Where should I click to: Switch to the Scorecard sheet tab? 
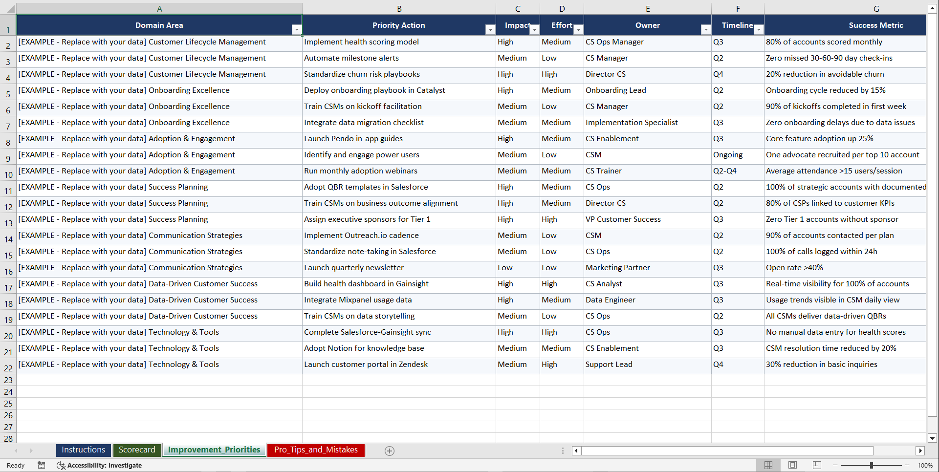(x=137, y=450)
